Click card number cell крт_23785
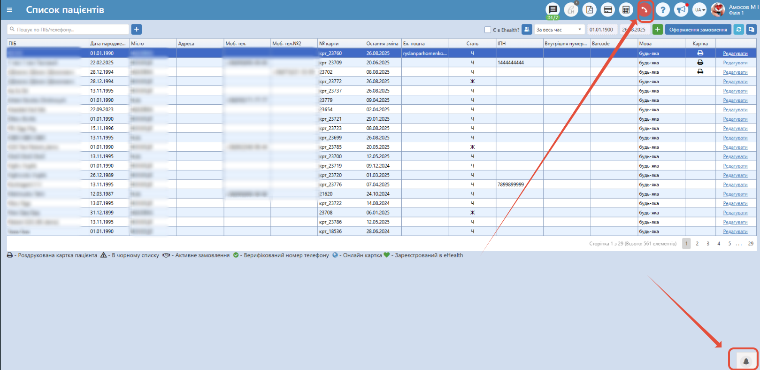Screen dimensions: 760x370 (341, 147)
